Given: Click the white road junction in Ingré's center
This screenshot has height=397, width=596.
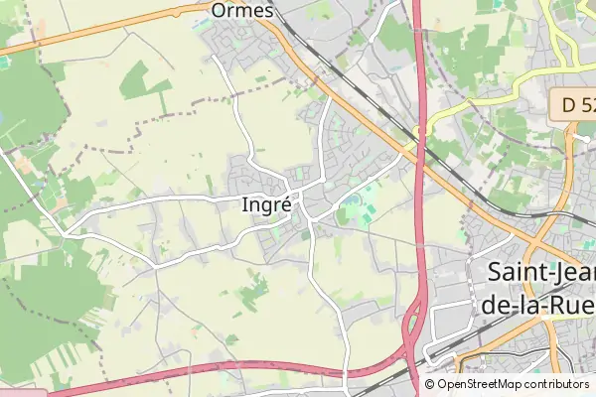Looking at the screenshot, I should [300, 192].
